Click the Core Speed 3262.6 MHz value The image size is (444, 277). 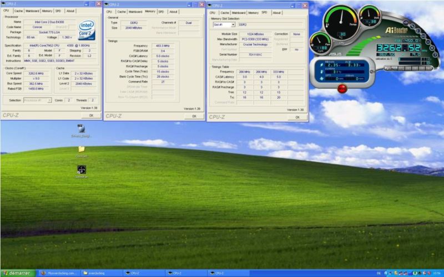[x=36, y=73]
